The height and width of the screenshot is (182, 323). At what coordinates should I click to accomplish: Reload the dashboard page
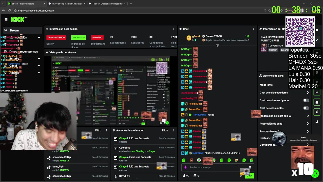(9, 11)
